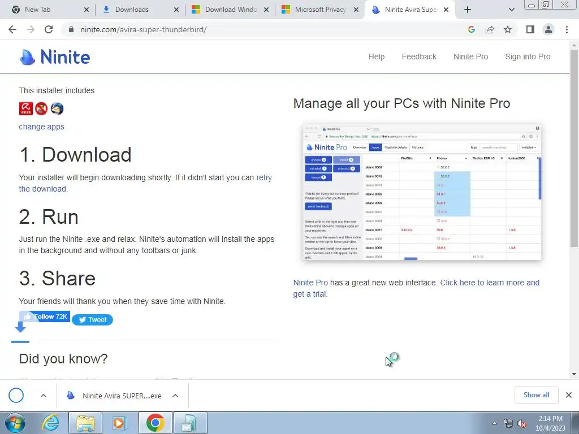Click the padlock site info icon
This screenshot has height=434, width=579.
coord(71,29)
